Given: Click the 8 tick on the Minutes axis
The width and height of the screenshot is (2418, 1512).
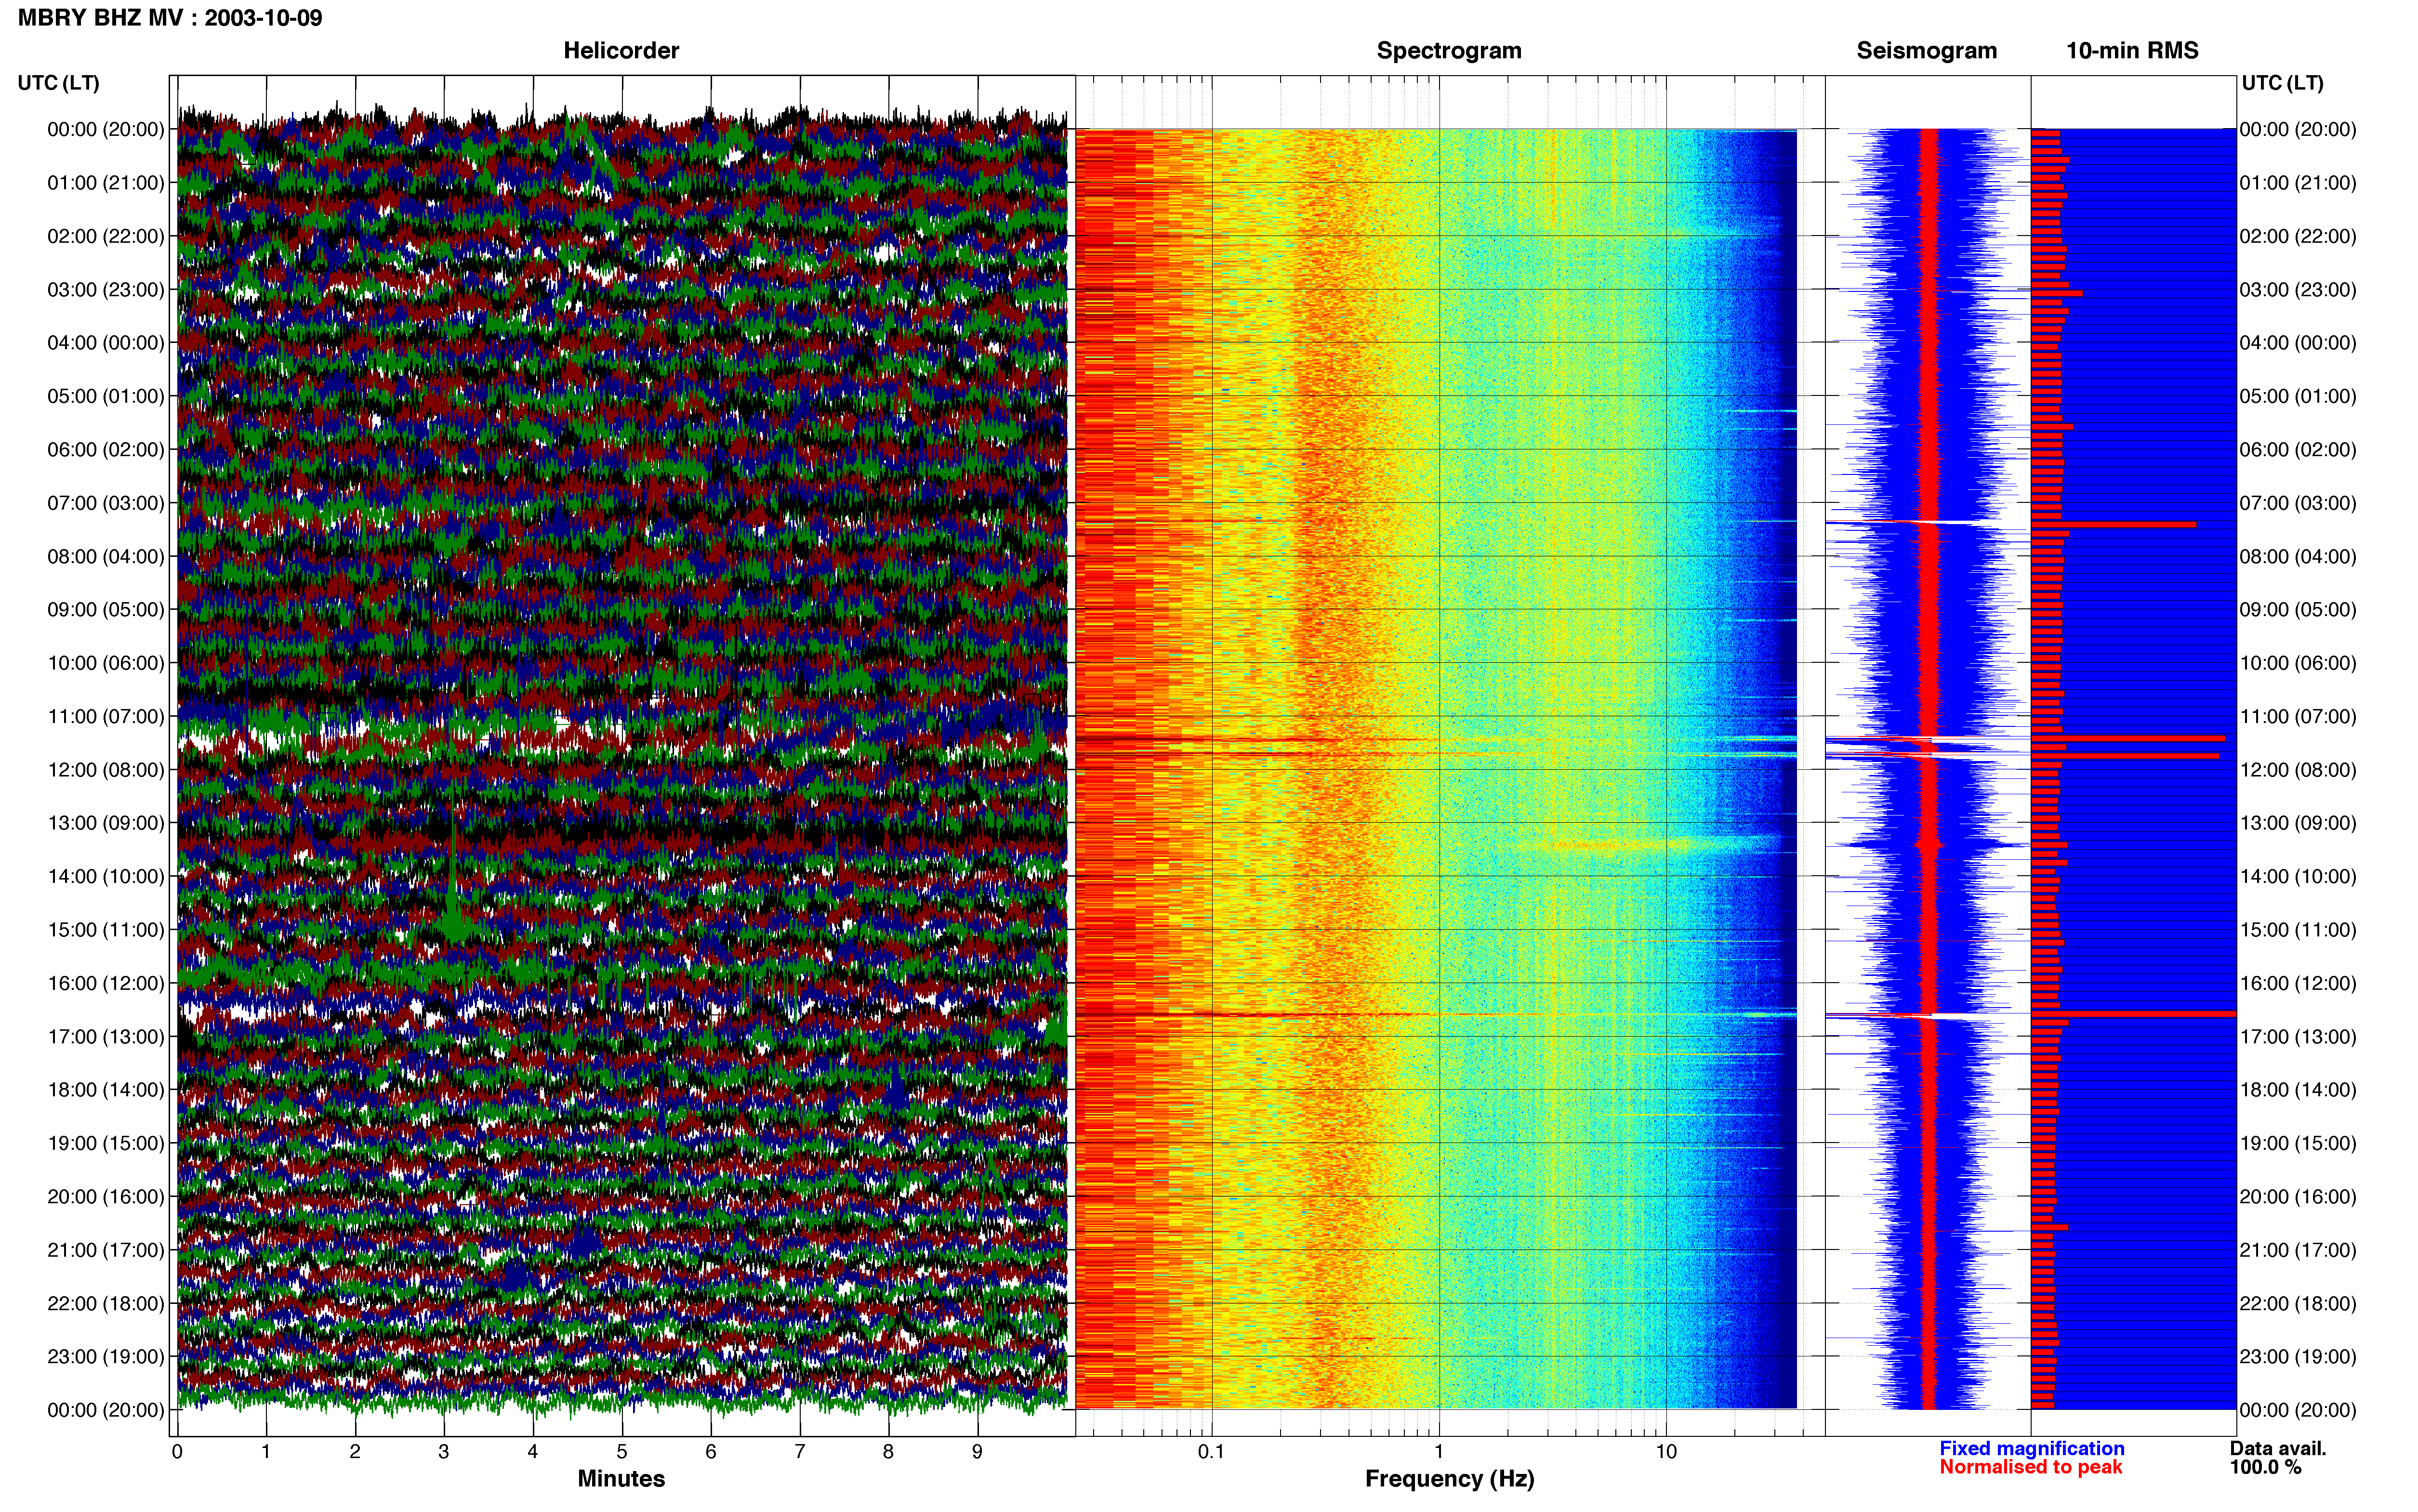Looking at the screenshot, I should point(888,1451).
